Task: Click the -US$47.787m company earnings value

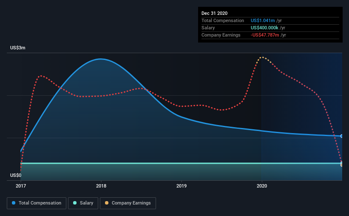Action: click(265, 35)
